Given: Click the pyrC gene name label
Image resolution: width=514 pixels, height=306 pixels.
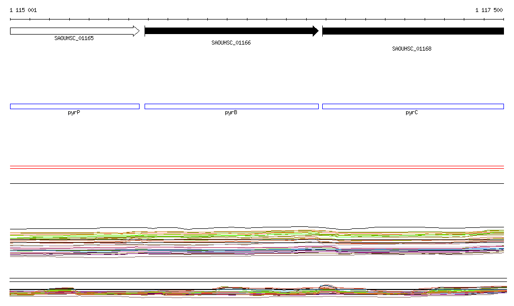Looking at the screenshot, I should coord(412,113).
